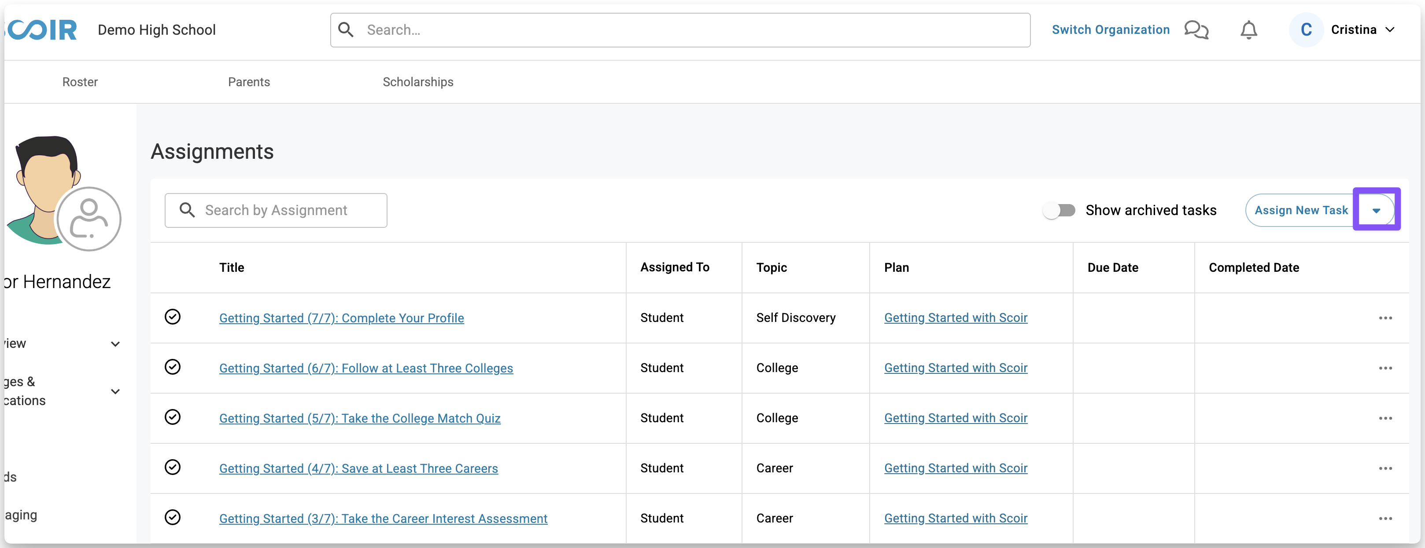Go to the Scholarships tab
This screenshot has height=548, width=1425.
417,82
